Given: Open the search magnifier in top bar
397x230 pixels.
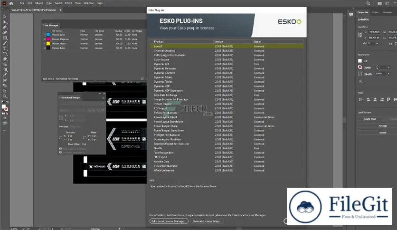Looking at the screenshot, I should pyautogui.click(x=368, y=3).
